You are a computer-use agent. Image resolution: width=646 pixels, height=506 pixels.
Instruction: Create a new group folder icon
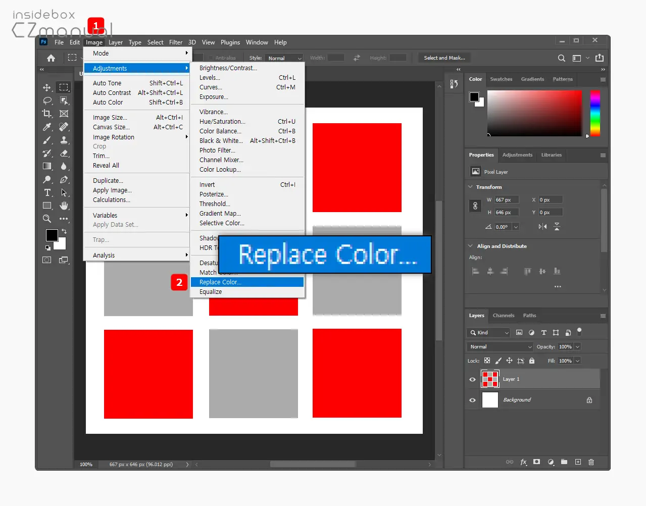pos(564,462)
